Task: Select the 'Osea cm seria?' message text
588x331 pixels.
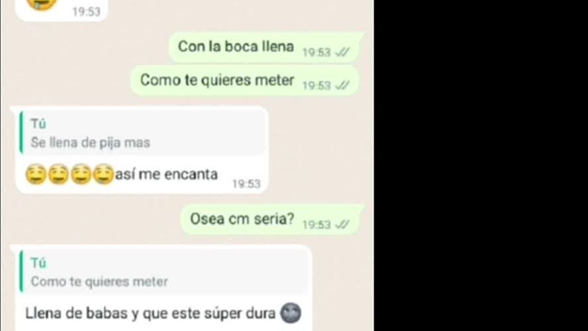Action: [x=242, y=219]
